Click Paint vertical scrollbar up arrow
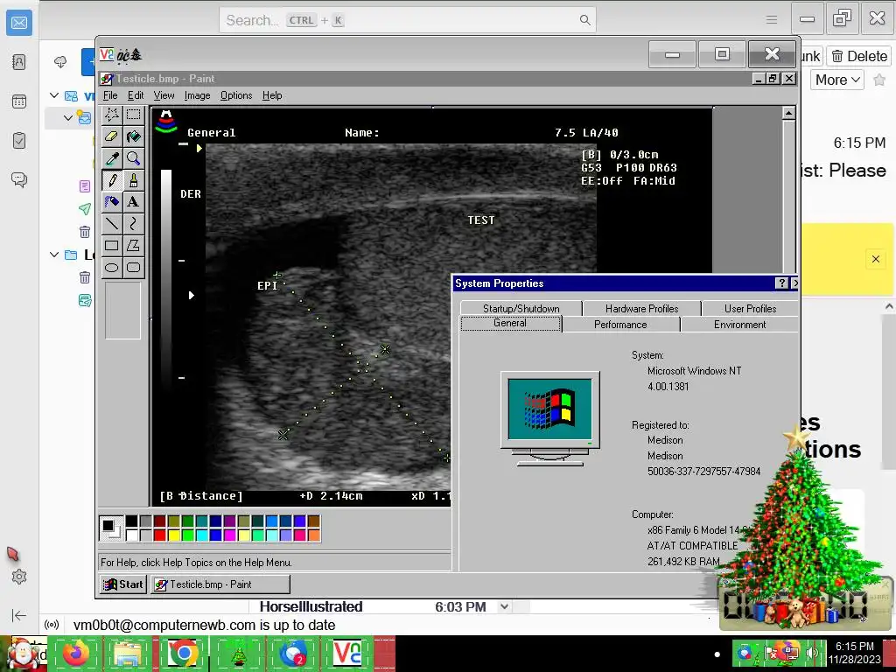This screenshot has height=672, width=896. click(x=788, y=113)
